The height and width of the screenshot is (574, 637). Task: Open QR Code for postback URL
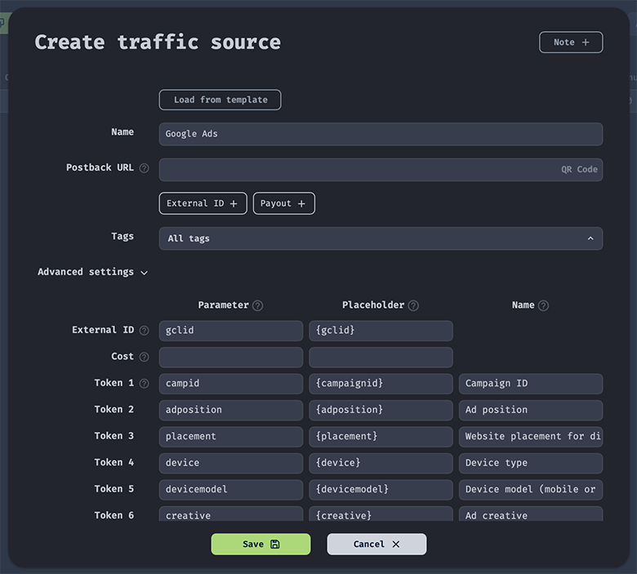point(579,170)
